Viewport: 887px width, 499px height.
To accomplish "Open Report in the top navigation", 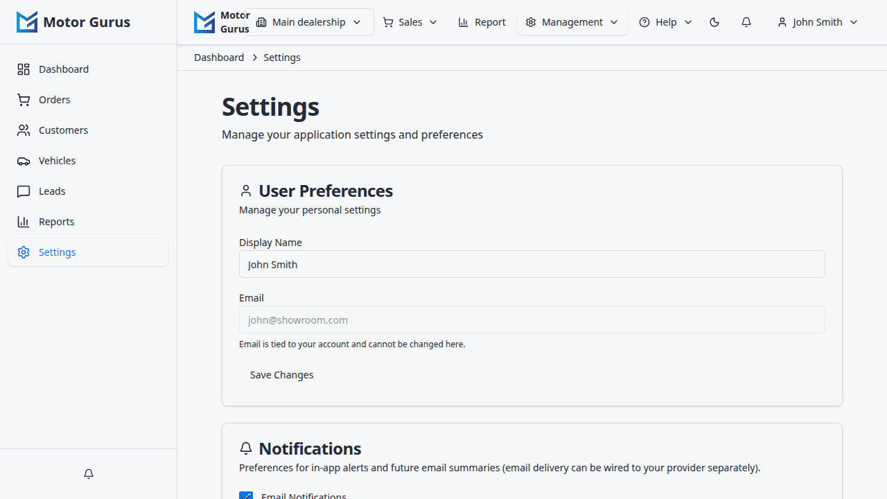I will 482,22.
